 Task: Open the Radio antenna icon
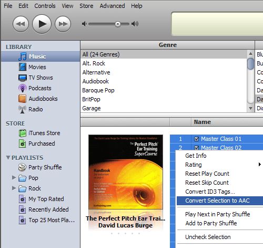click(x=23, y=109)
